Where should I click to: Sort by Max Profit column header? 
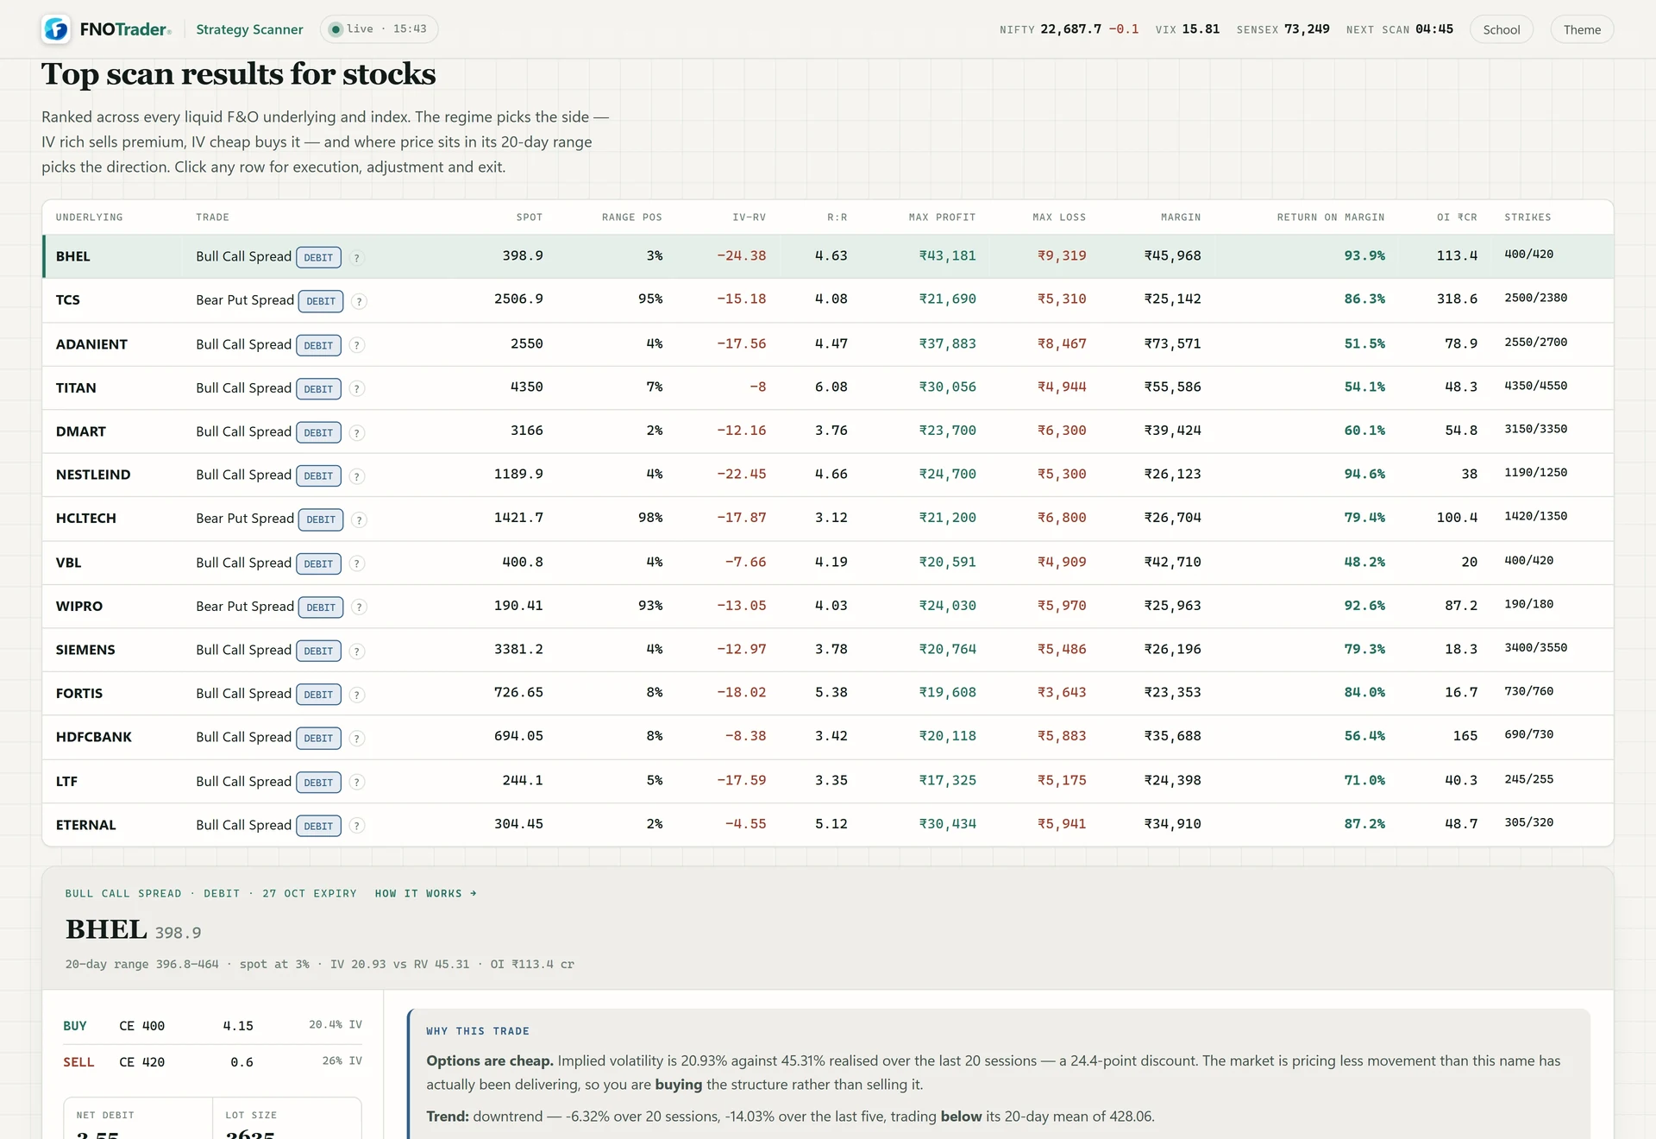point(942,217)
